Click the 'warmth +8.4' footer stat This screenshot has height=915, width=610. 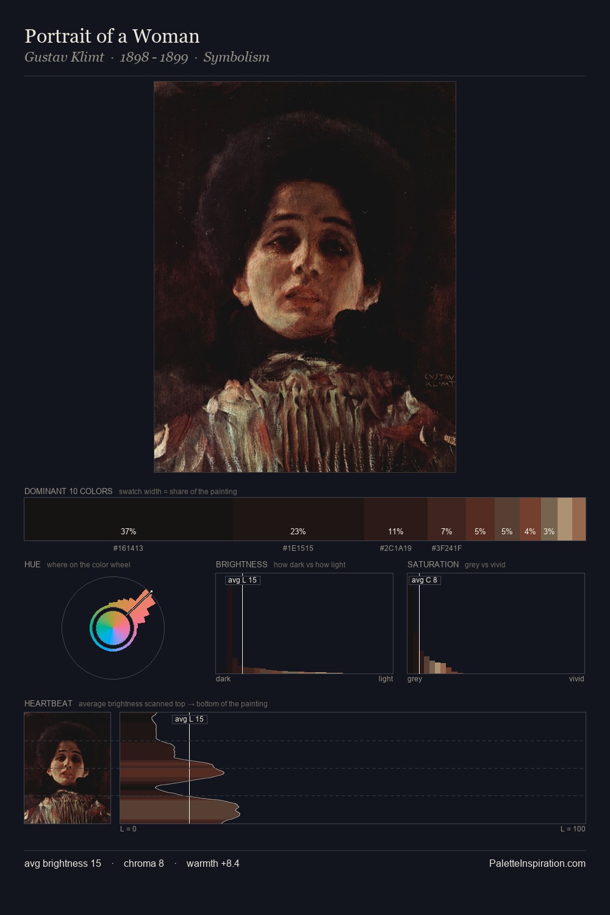pos(213,864)
